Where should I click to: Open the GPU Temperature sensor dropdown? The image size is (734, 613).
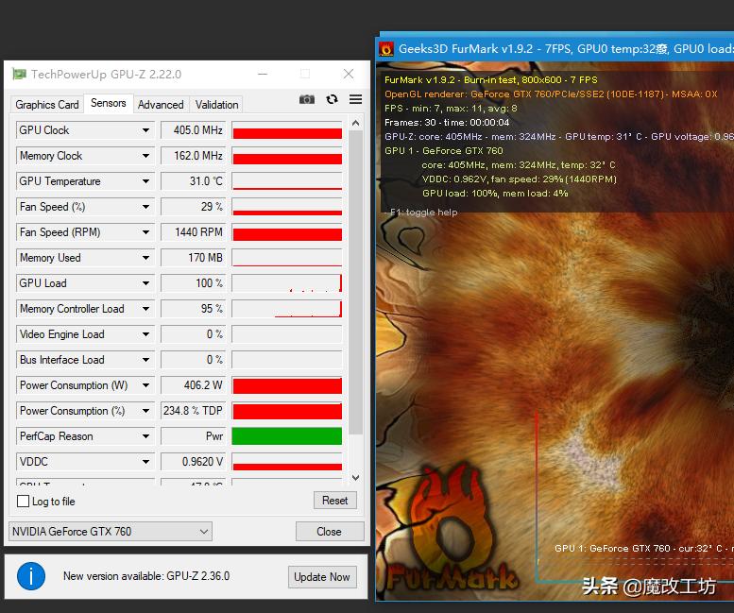point(145,181)
